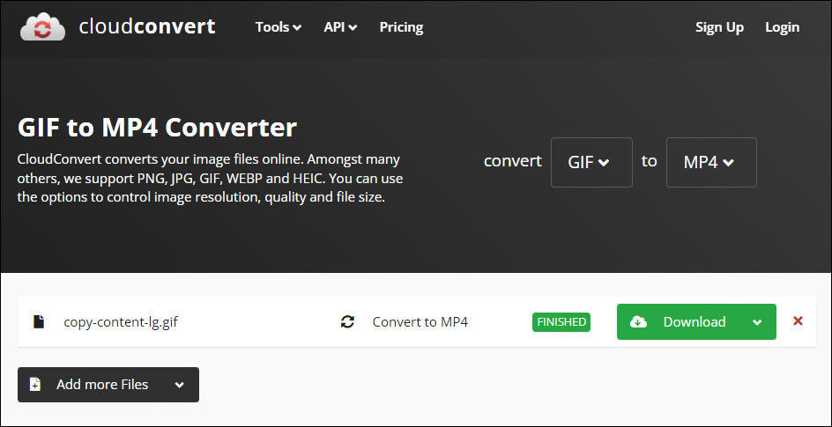The width and height of the screenshot is (832, 427).
Task: Click the file icon beside copy-content-lg.gif
Action: point(39,321)
